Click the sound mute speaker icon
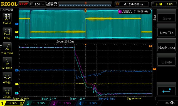The width and height of the screenshot is (178, 106). pyautogui.click(x=172, y=103)
